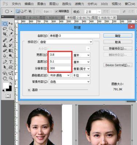137x145 pixels.
Task: Select the Move tool
Action: point(11,24)
